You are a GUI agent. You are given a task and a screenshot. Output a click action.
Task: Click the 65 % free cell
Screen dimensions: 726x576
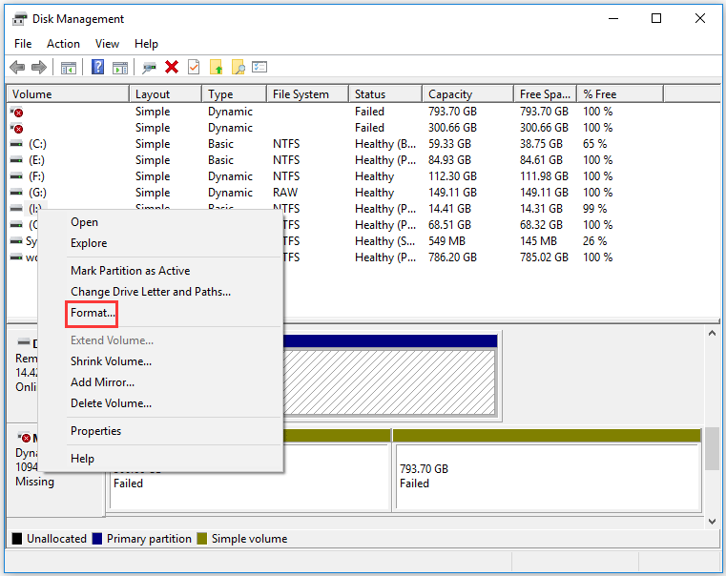(594, 144)
